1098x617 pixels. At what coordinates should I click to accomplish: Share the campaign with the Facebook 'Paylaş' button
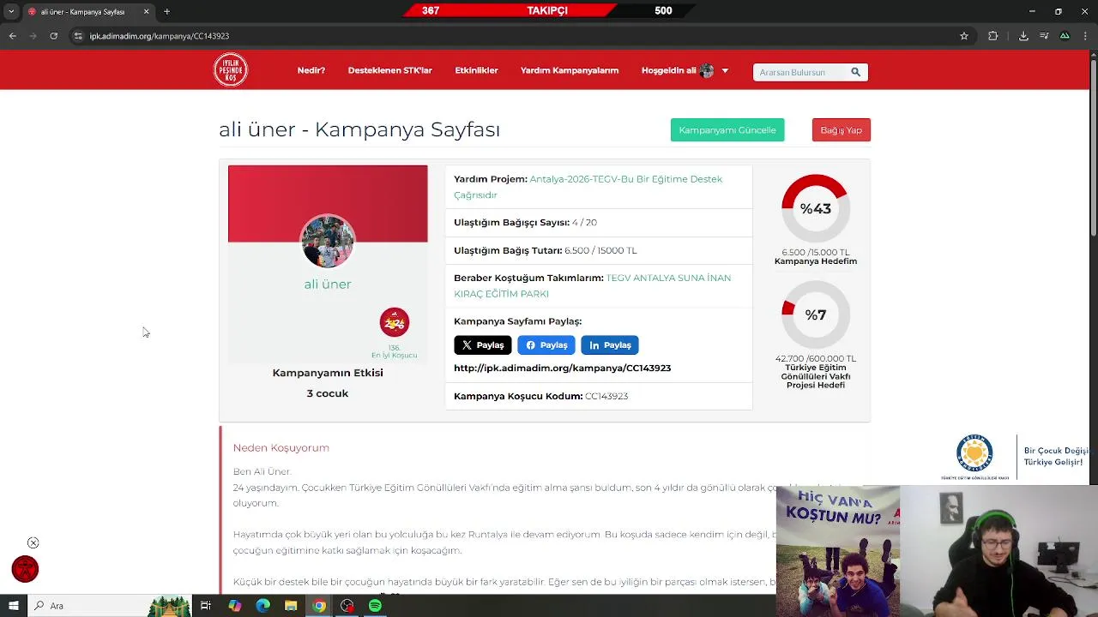tap(546, 344)
